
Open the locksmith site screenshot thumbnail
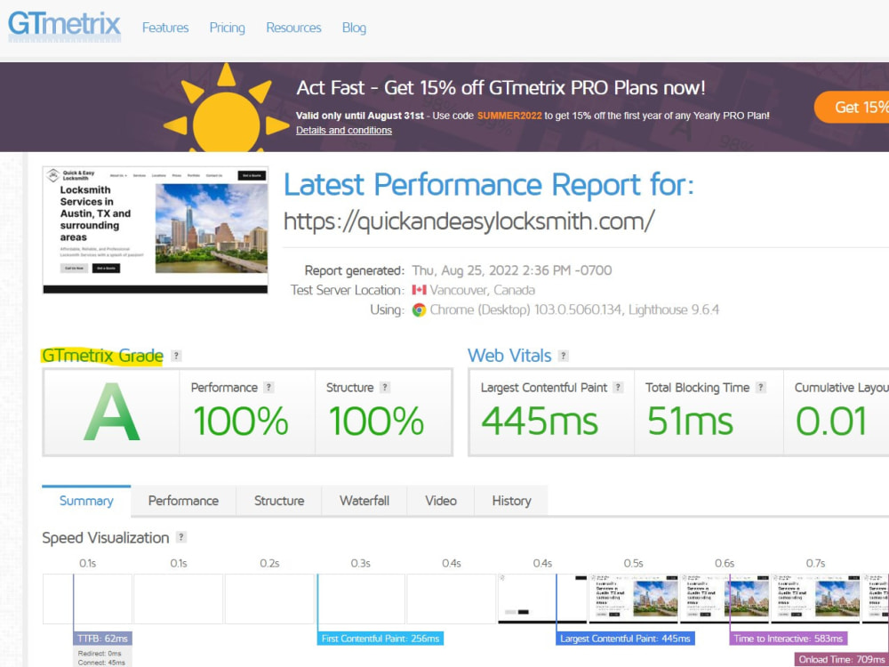click(x=156, y=230)
